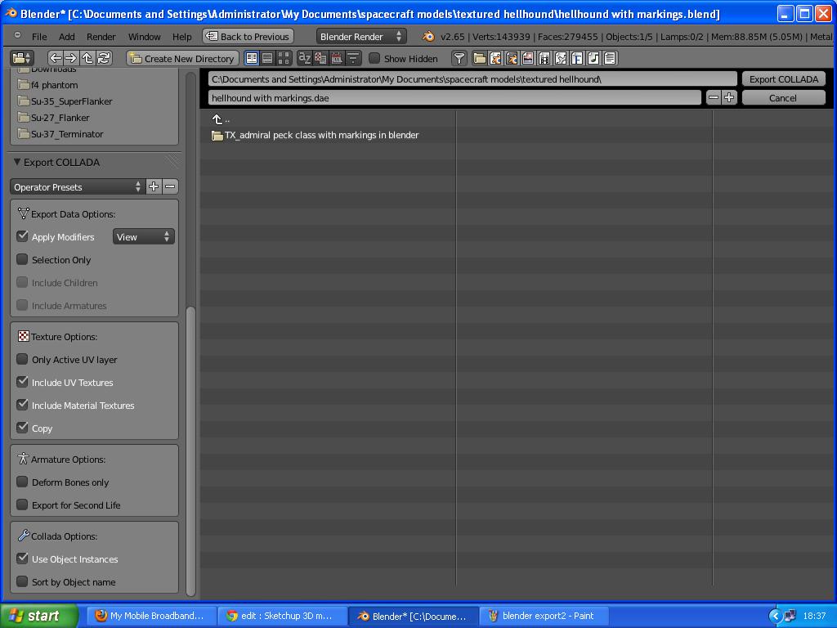Open the Apply Modifiers View dropdown

pyautogui.click(x=143, y=236)
